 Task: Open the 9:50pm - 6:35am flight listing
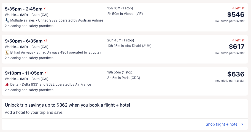[x=24, y=41]
